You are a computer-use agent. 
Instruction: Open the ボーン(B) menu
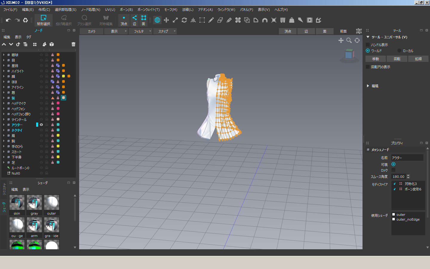click(x=126, y=10)
